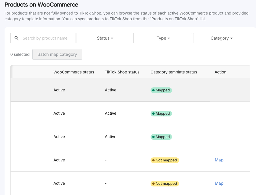
Task: Expand the Type filter dropdown
Action: click(163, 38)
